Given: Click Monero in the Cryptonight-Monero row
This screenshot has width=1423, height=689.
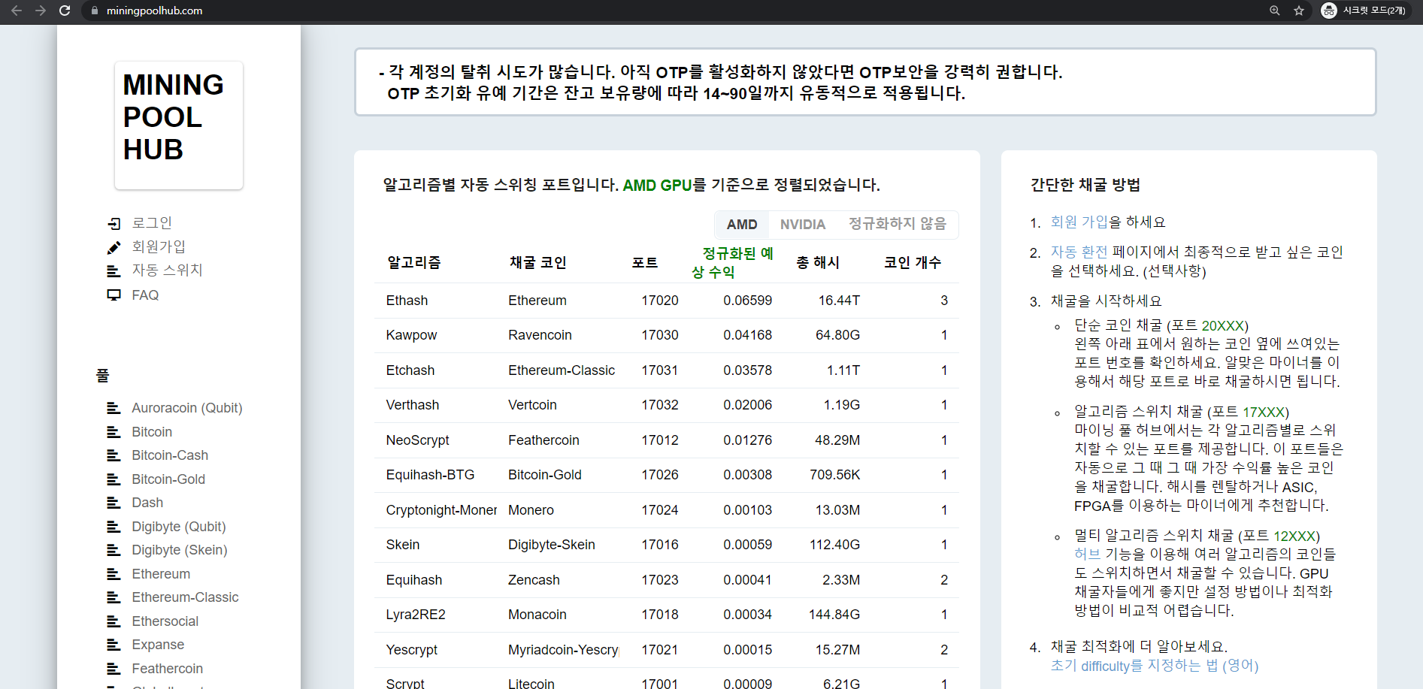Looking at the screenshot, I should point(531,510).
